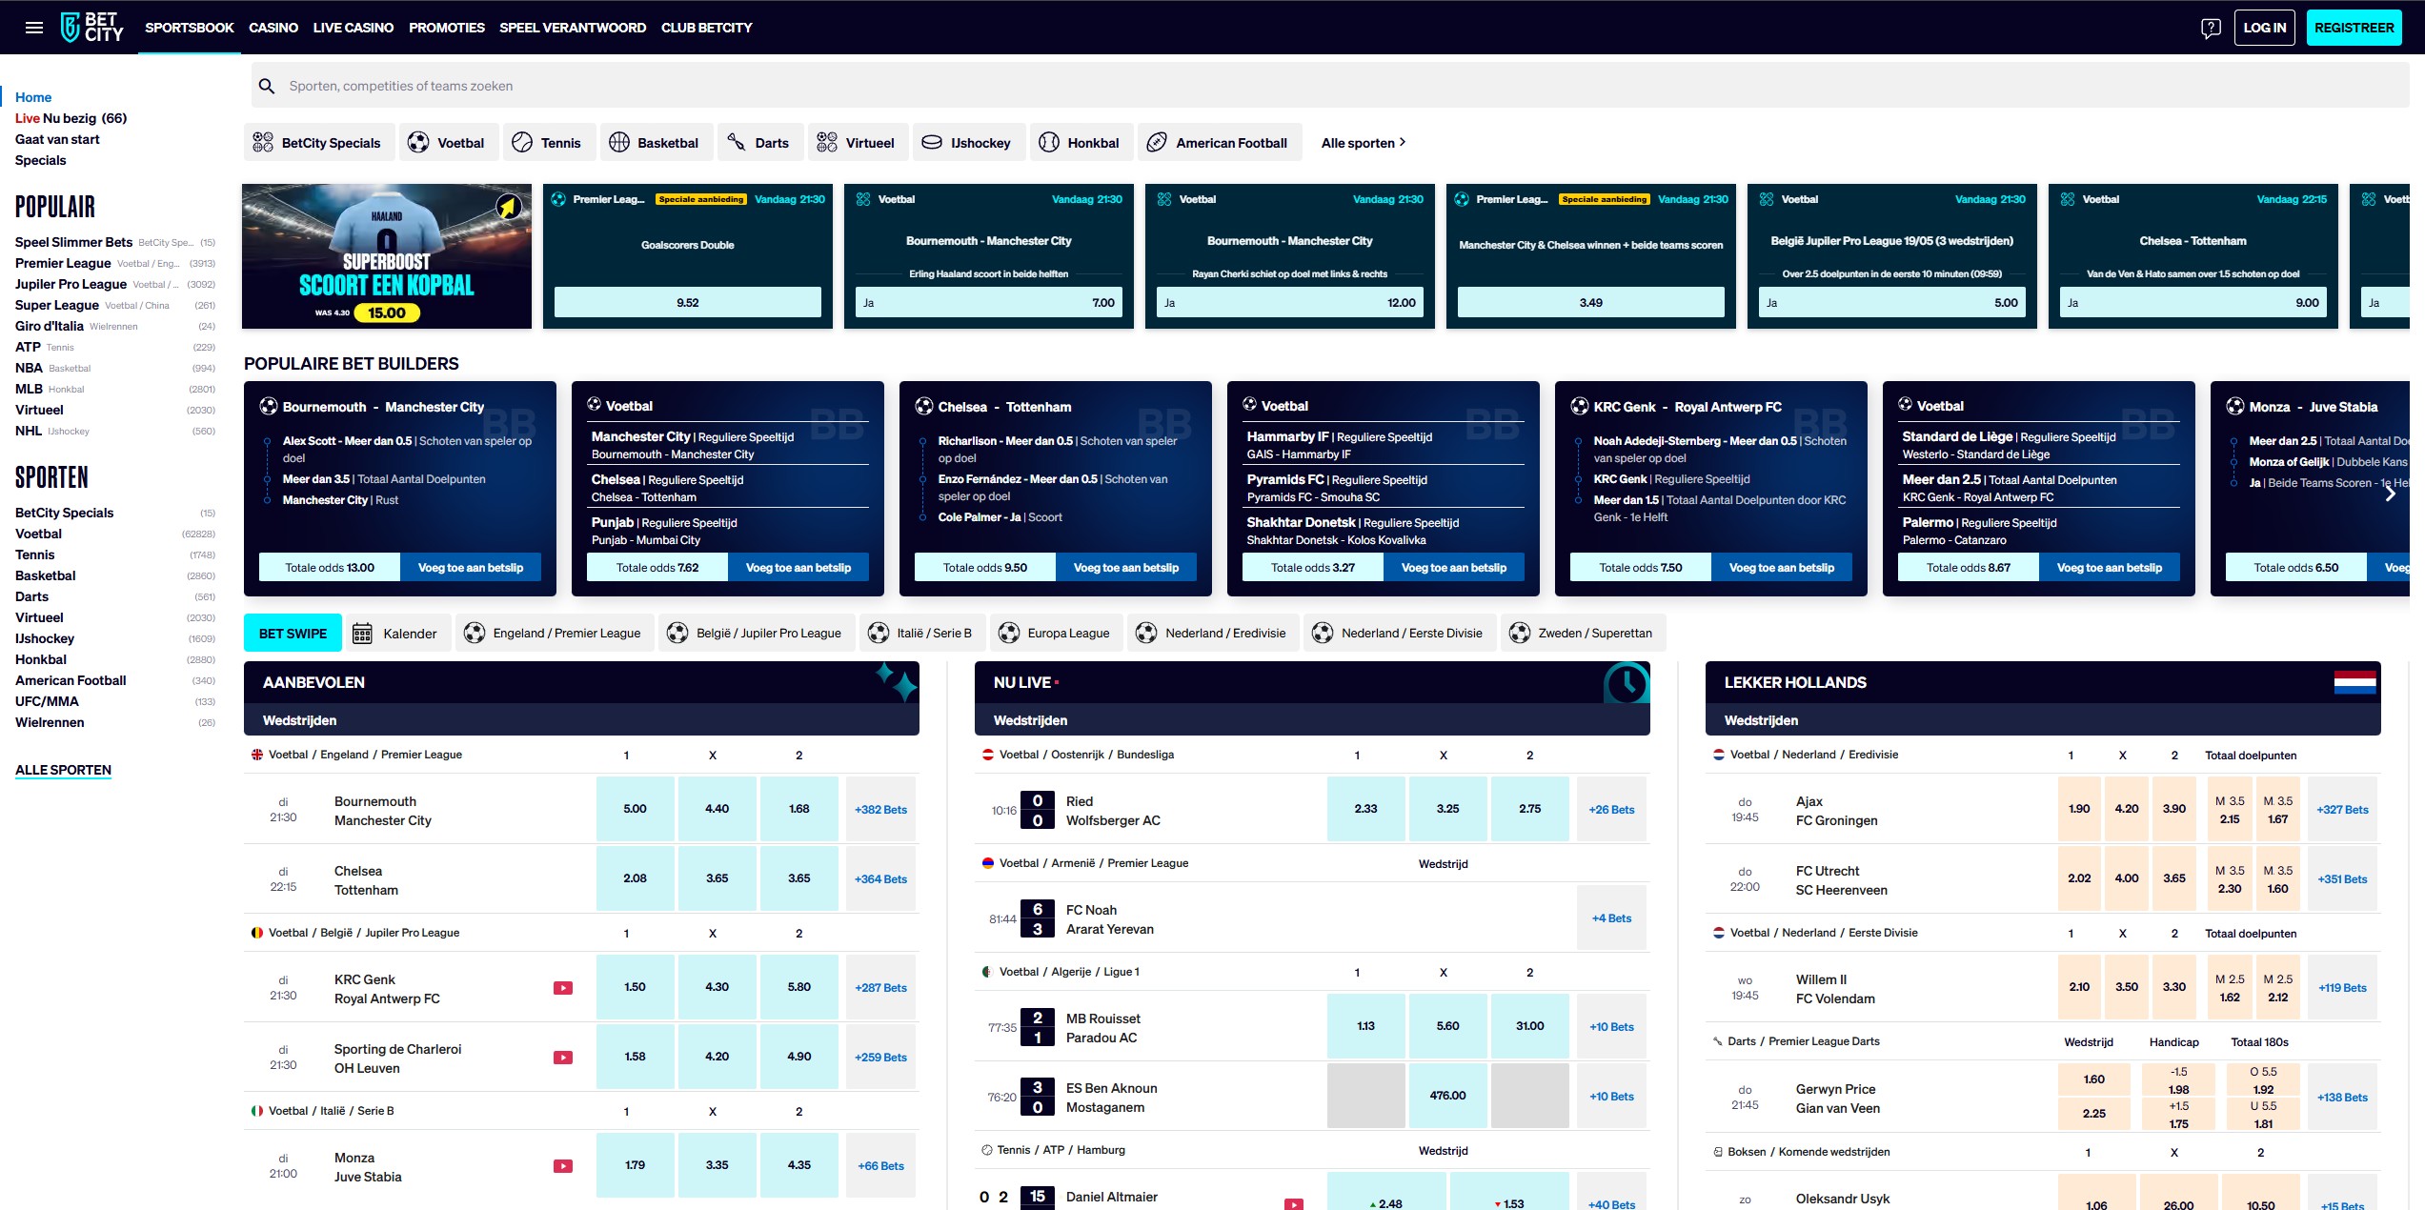The width and height of the screenshot is (2425, 1210).
Task: Toggle draw odds 3.65 for Chelsea - Tottenham
Action: (x=717, y=878)
